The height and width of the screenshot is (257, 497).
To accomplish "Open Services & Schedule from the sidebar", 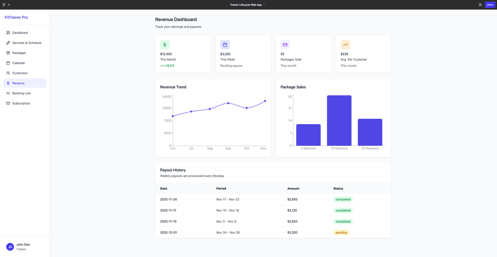I will coord(8,43).
